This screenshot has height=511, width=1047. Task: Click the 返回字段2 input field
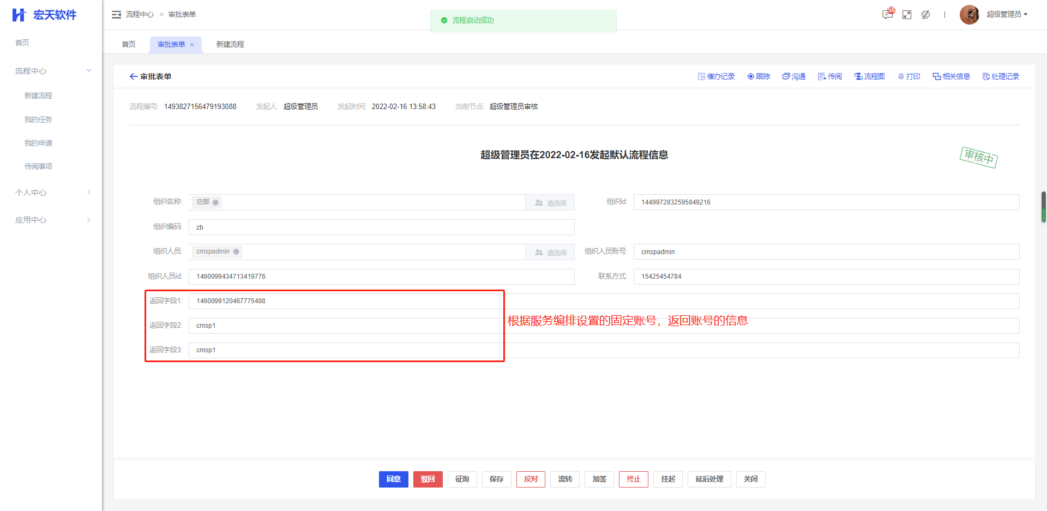(604, 326)
